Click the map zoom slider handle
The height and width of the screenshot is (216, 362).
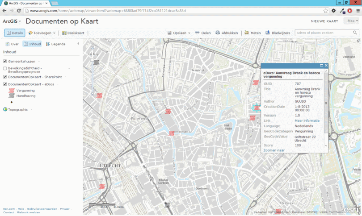[93, 60]
